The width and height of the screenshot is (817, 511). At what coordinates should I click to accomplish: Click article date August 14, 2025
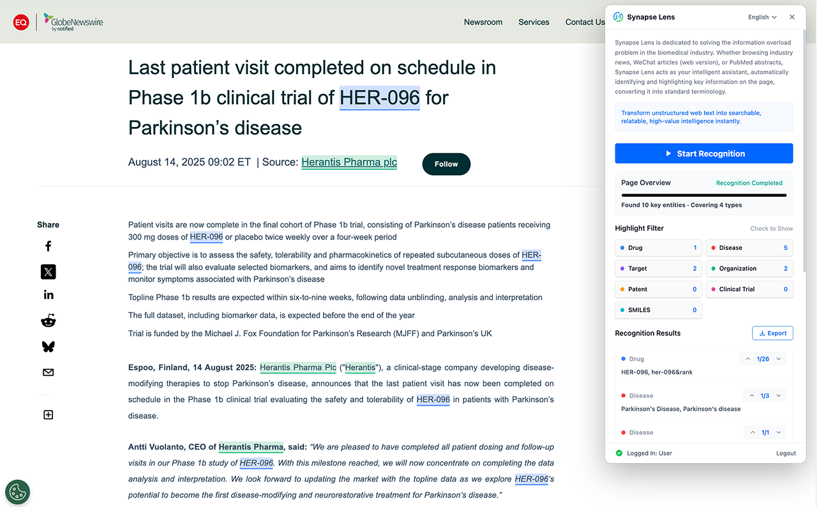point(190,162)
